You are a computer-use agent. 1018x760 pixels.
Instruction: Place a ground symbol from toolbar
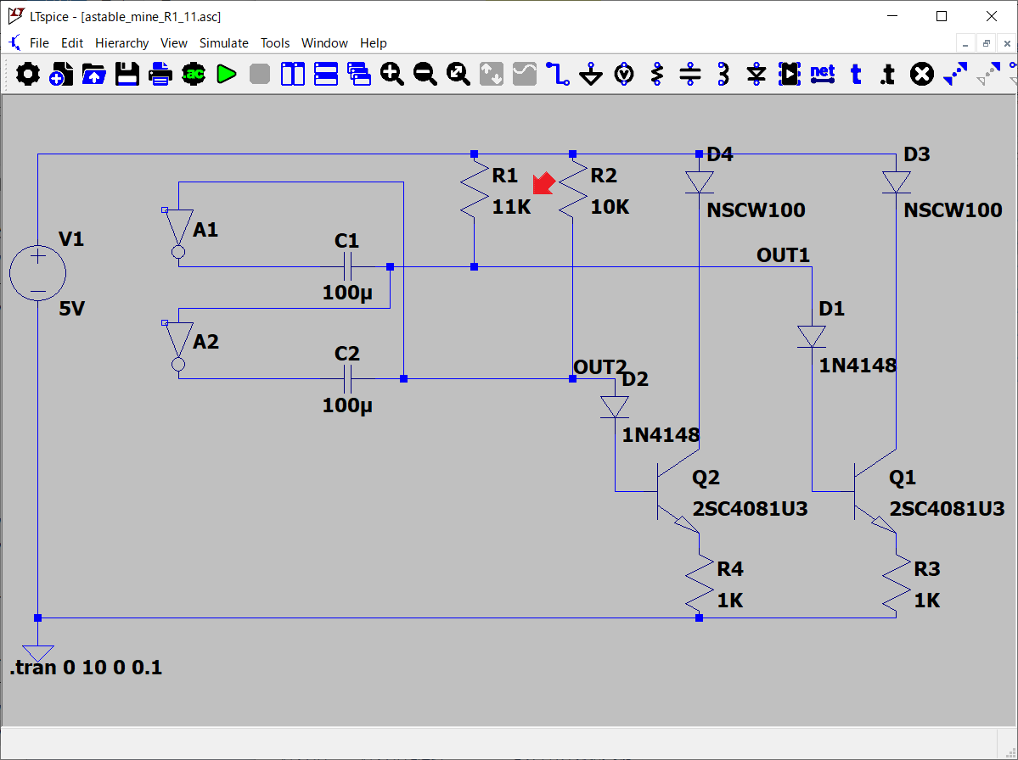click(x=591, y=75)
